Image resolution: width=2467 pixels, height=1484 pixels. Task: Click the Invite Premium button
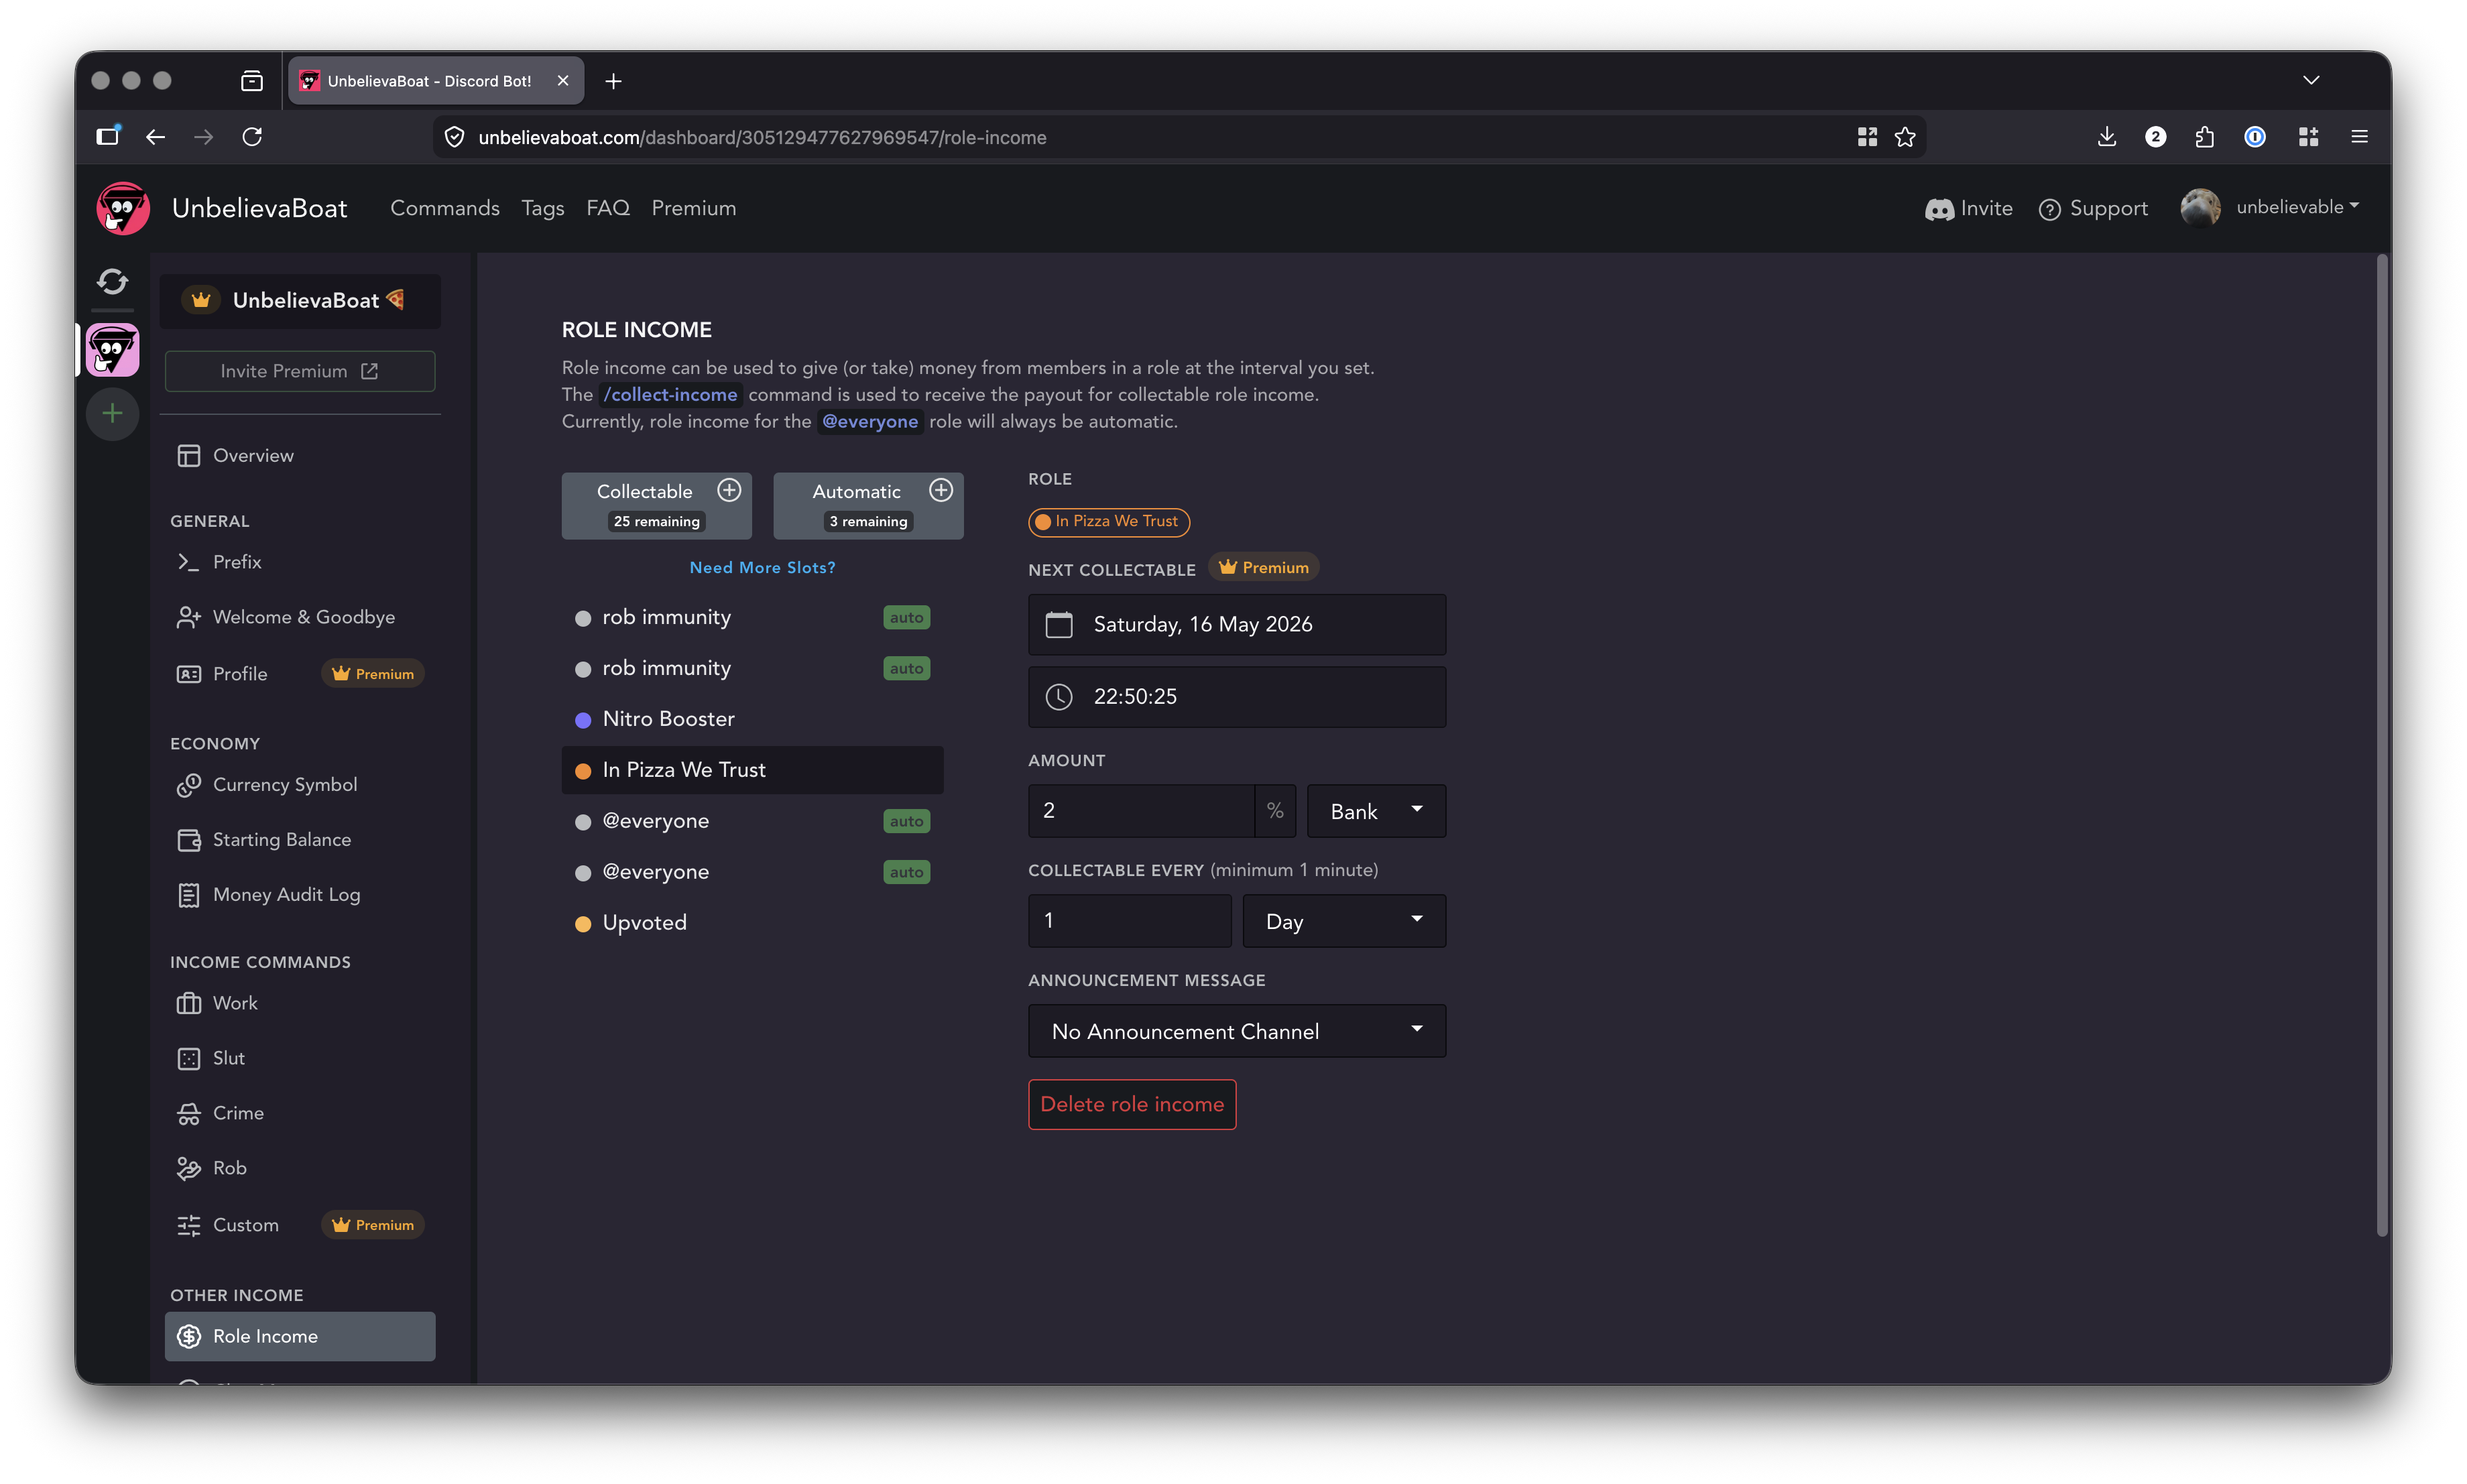tap(300, 371)
